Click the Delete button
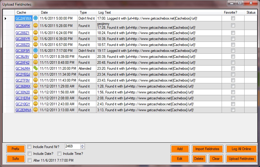 click(x=199, y=159)
